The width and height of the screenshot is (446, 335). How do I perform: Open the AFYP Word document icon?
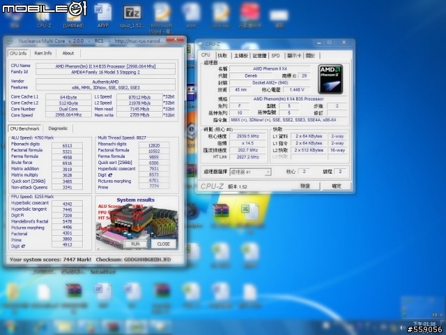click(x=102, y=15)
